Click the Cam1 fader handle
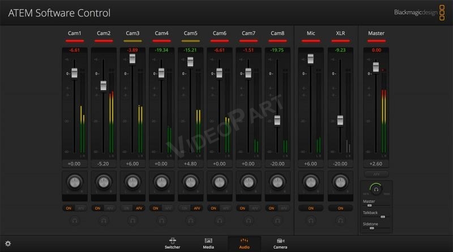This screenshot has width=453, height=252. [75, 73]
